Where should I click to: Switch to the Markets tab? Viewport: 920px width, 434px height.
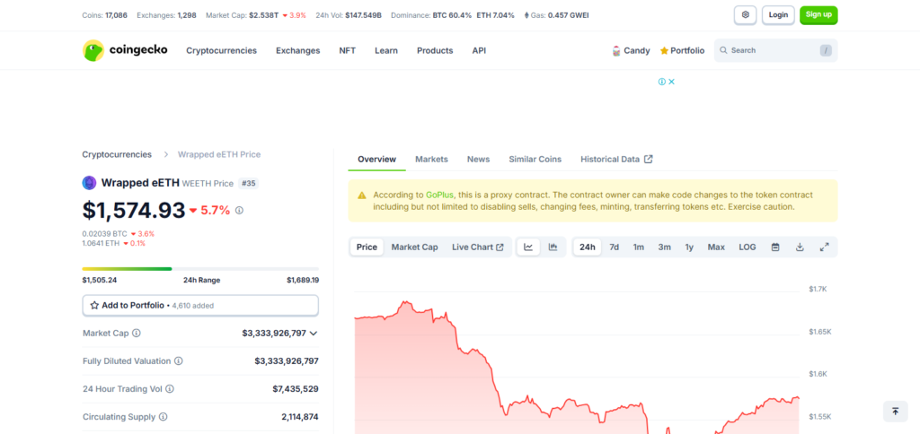pyautogui.click(x=432, y=160)
